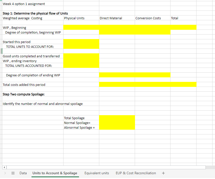Select the 'Started this period' cell

pyautogui.click(x=33, y=42)
